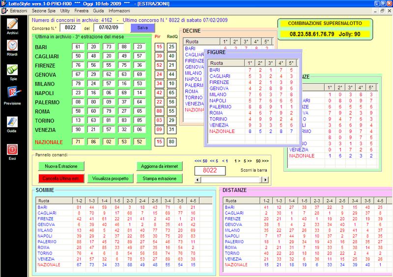Click the DISTANZE panel title
393x277 pixels.
coord(235,190)
